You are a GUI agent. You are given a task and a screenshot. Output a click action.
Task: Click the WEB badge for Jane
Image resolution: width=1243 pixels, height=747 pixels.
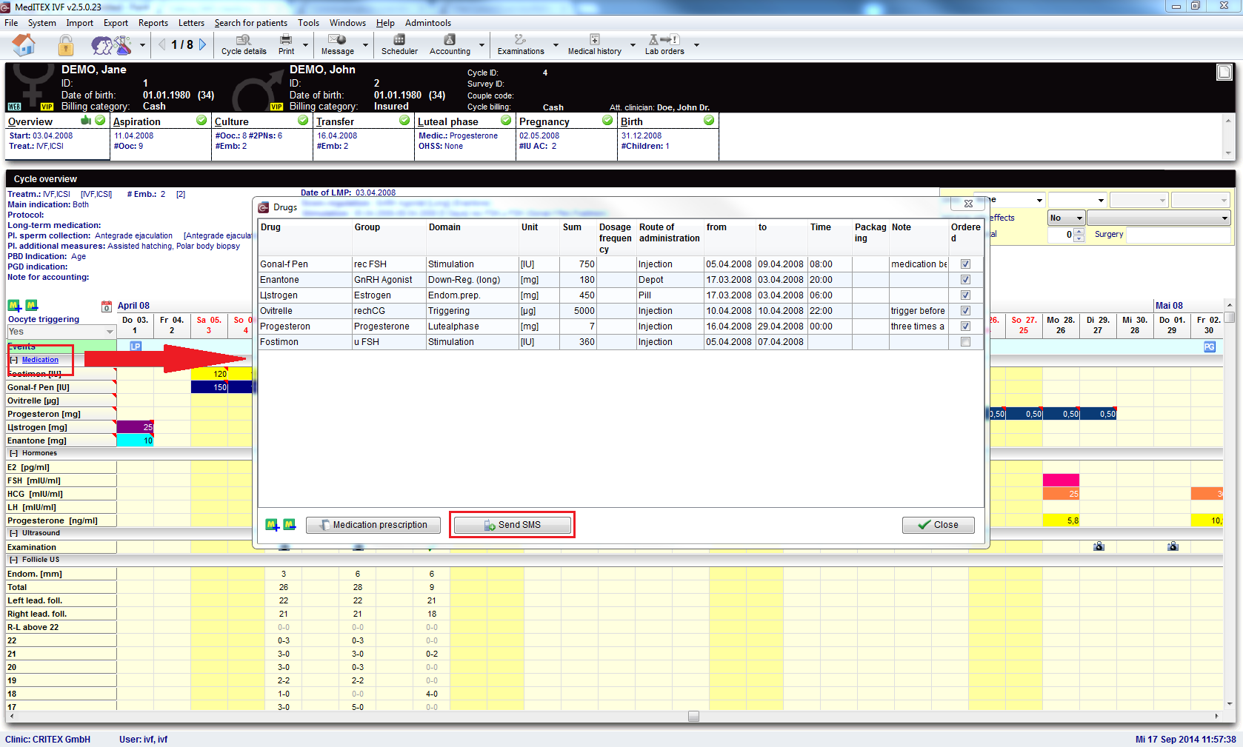click(14, 107)
